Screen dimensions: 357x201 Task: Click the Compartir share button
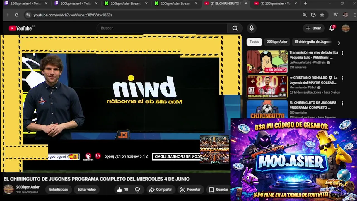coord(160,190)
